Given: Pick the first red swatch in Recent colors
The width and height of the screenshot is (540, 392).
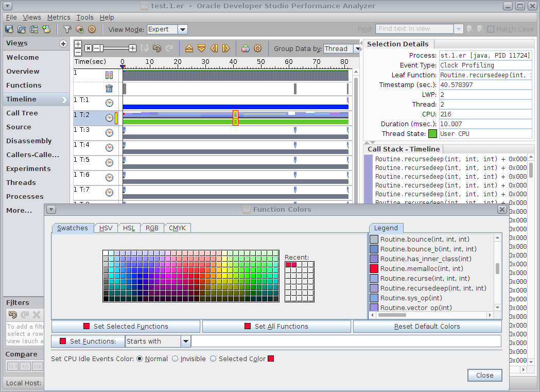Looking at the screenshot, I should pyautogui.click(x=288, y=265).
